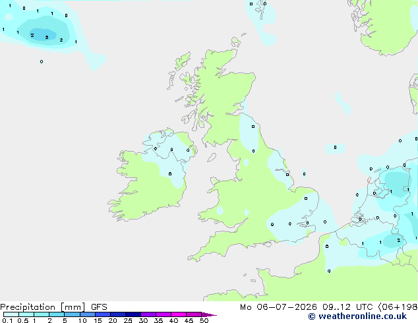Click the "Mo" weekday label
The width and height of the screenshot is (418, 323).
(245, 307)
